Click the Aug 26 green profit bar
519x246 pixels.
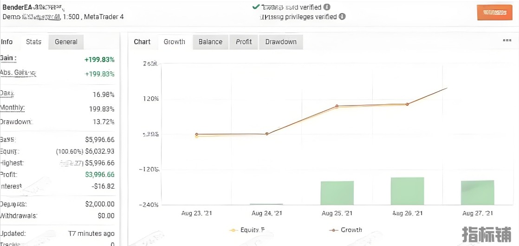(x=407, y=191)
